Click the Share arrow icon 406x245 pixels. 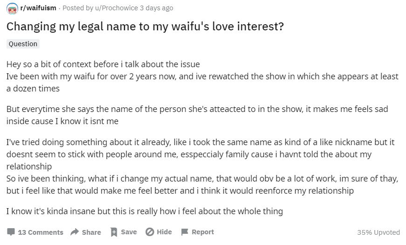pyautogui.click(x=75, y=232)
